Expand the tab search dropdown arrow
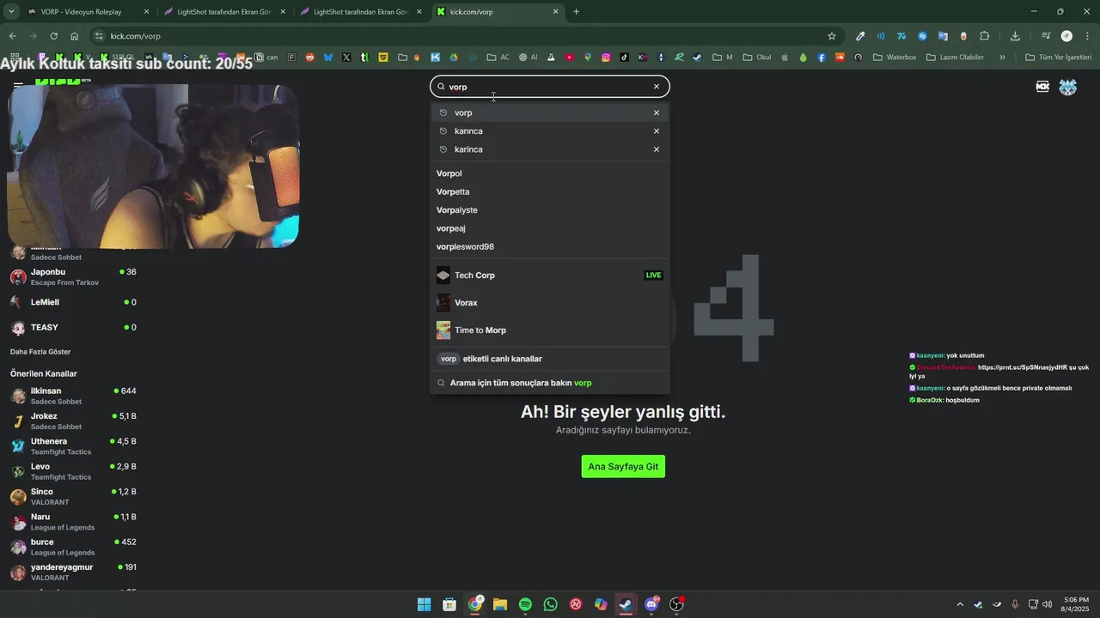1100x618 pixels. pyautogui.click(x=11, y=12)
